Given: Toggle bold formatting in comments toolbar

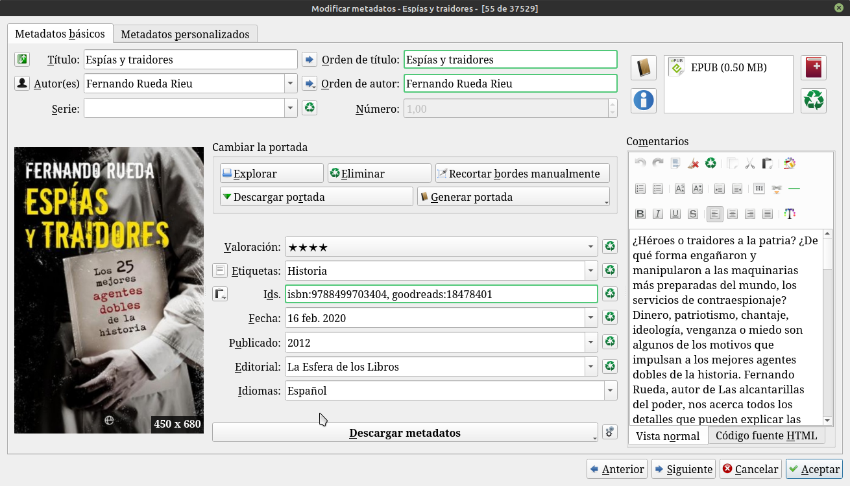Looking at the screenshot, I should click(x=640, y=214).
